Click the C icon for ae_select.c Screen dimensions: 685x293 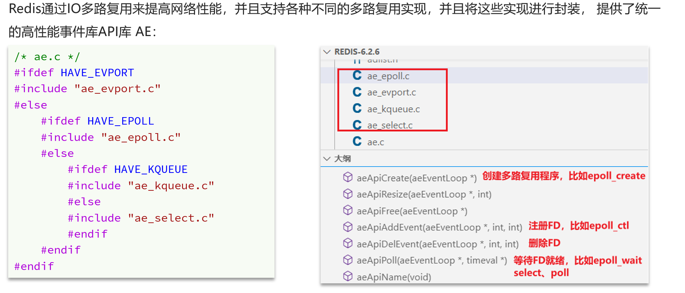coord(357,125)
